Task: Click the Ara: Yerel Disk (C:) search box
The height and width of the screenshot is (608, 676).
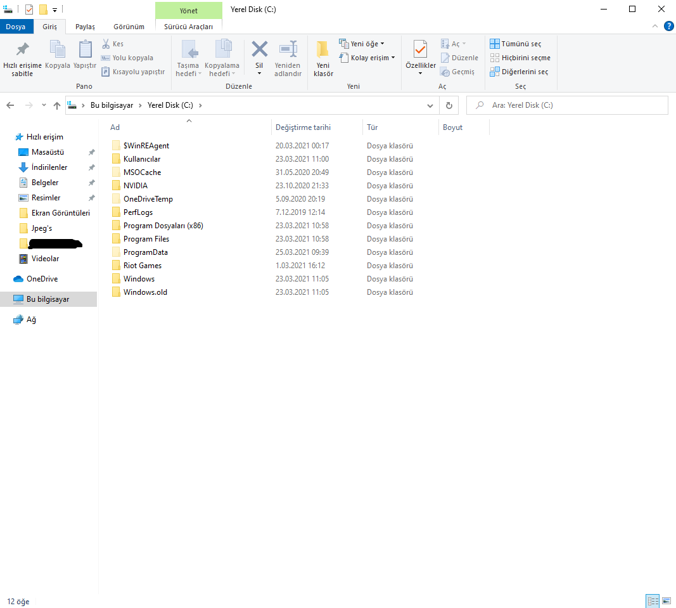Action: click(568, 105)
